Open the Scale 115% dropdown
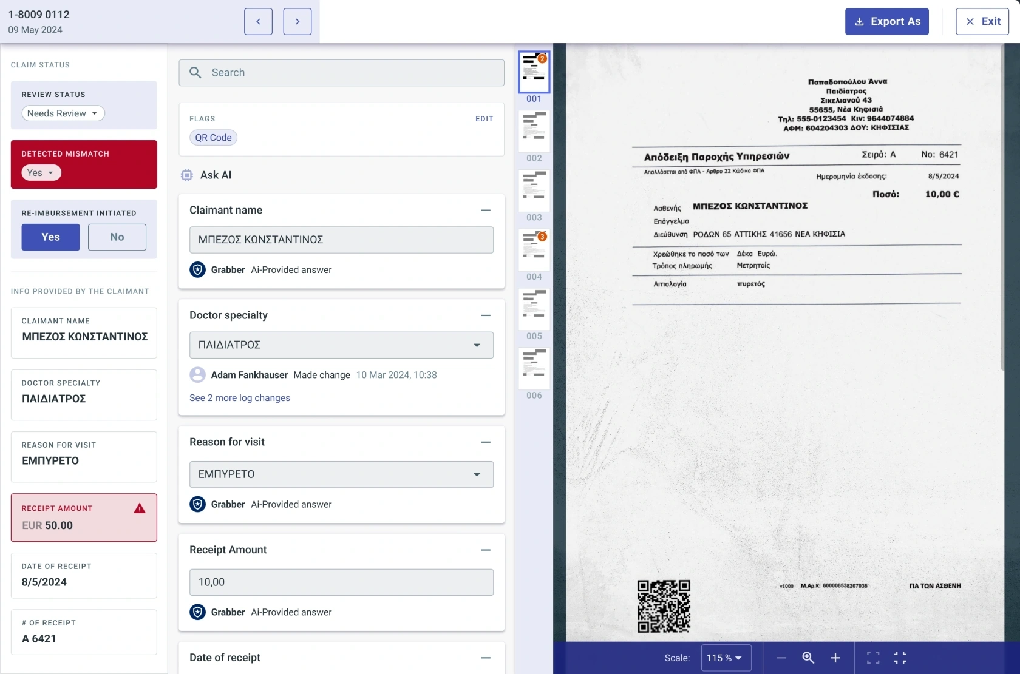The image size is (1020, 674). (726, 658)
